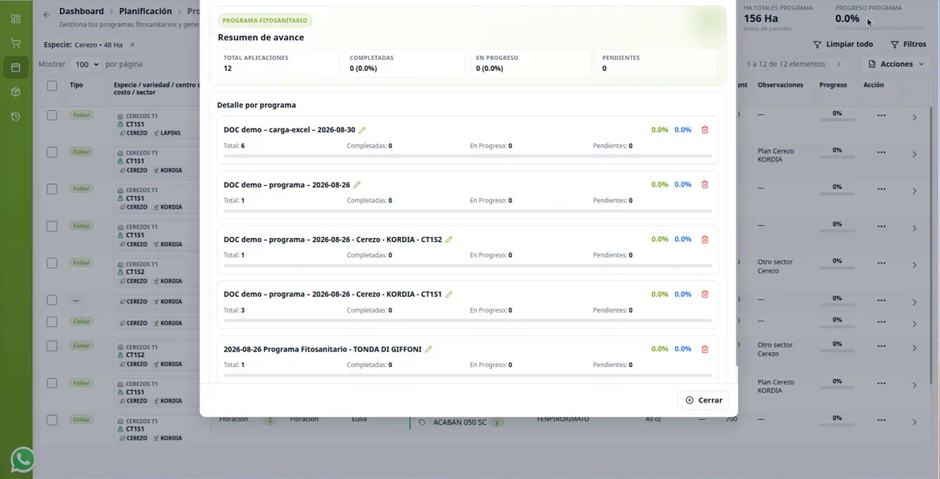The image size is (940, 479).
Task: Click the Progreso column header
Action: [x=834, y=85]
